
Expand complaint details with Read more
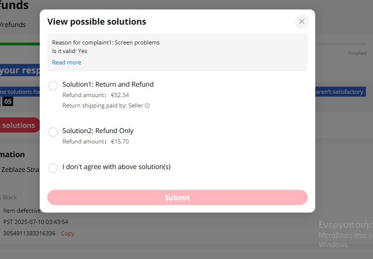point(67,63)
